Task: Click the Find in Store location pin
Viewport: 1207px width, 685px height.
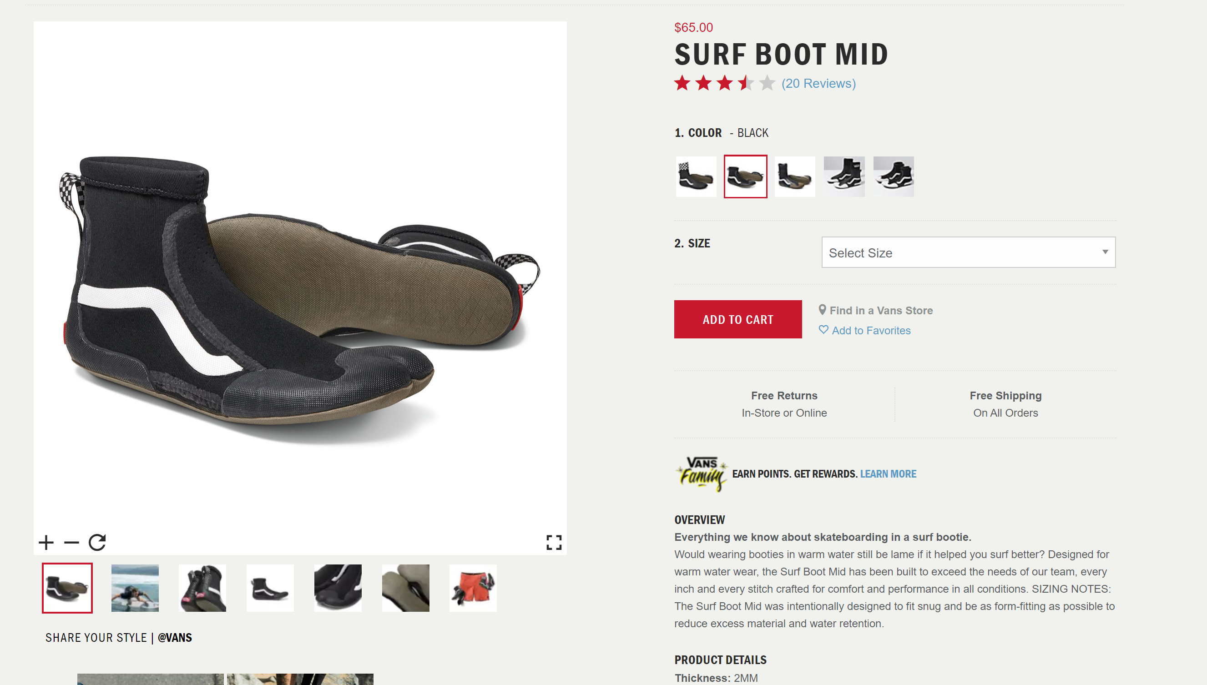Action: pyautogui.click(x=822, y=310)
